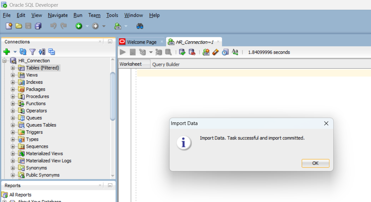Click the Commit icon with green check
Screen dimensions: 371x202
tap(182, 52)
